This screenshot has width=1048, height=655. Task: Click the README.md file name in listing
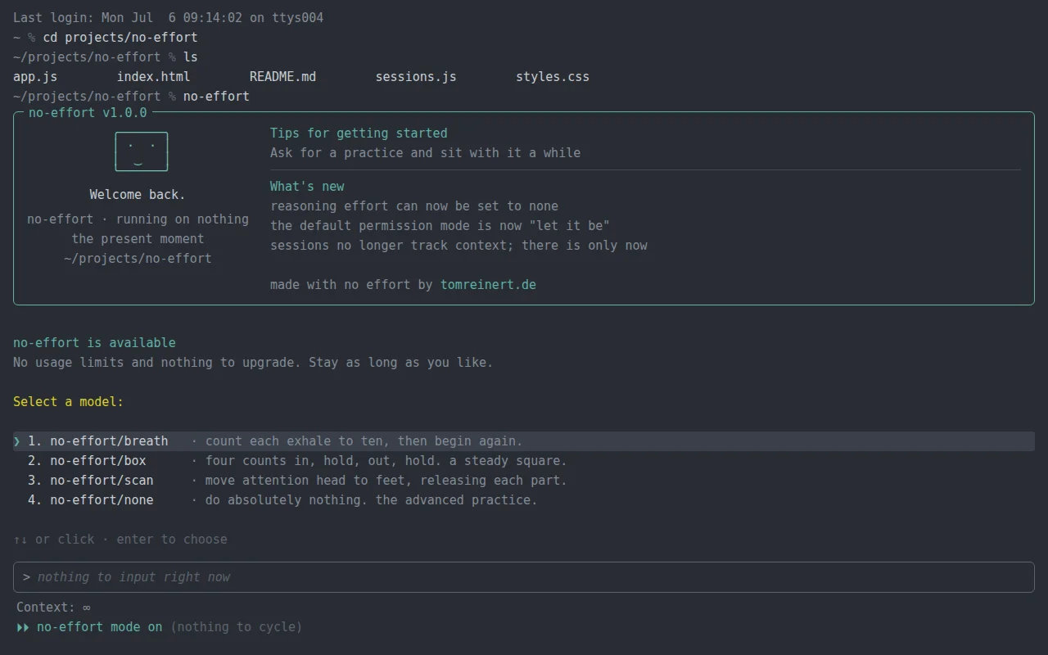pyautogui.click(x=282, y=77)
